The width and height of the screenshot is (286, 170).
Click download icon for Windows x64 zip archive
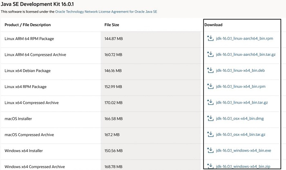(x=210, y=166)
